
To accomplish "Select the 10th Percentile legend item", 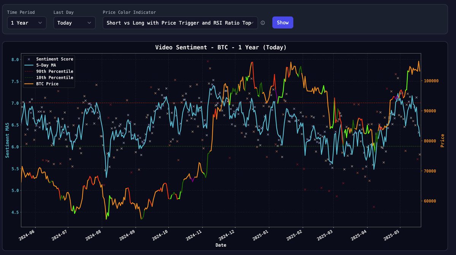I will [x=54, y=77].
